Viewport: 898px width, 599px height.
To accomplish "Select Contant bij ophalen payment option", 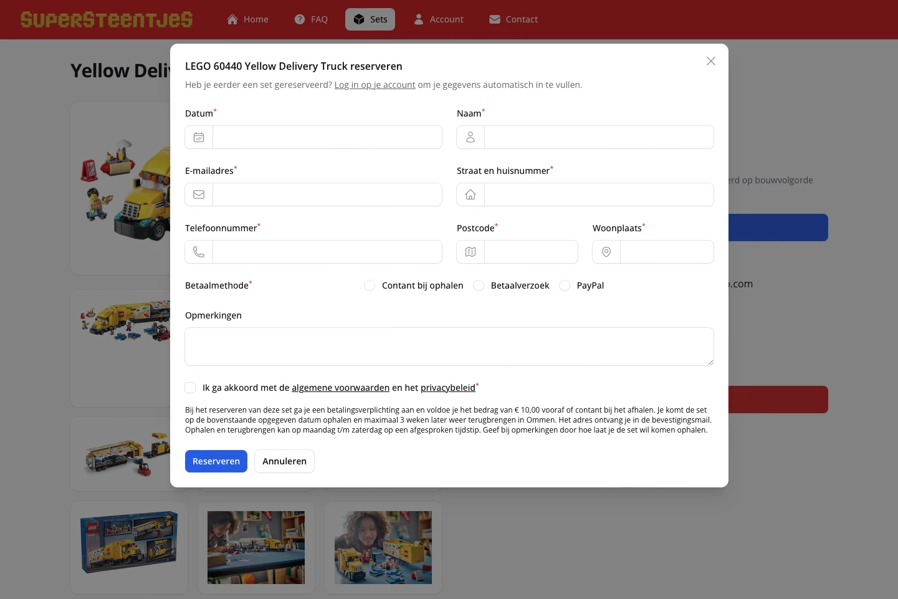I will (370, 285).
